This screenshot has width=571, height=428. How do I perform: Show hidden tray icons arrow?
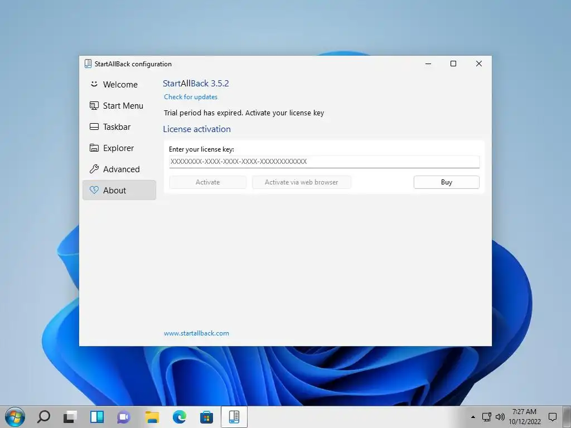point(473,417)
